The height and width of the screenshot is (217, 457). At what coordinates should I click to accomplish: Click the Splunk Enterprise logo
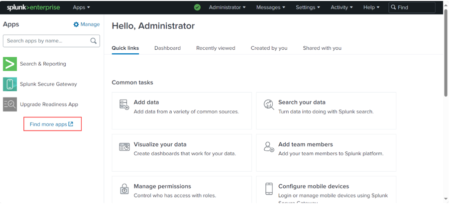(x=33, y=7)
